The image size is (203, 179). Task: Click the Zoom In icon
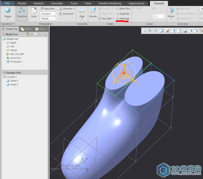(150, 30)
